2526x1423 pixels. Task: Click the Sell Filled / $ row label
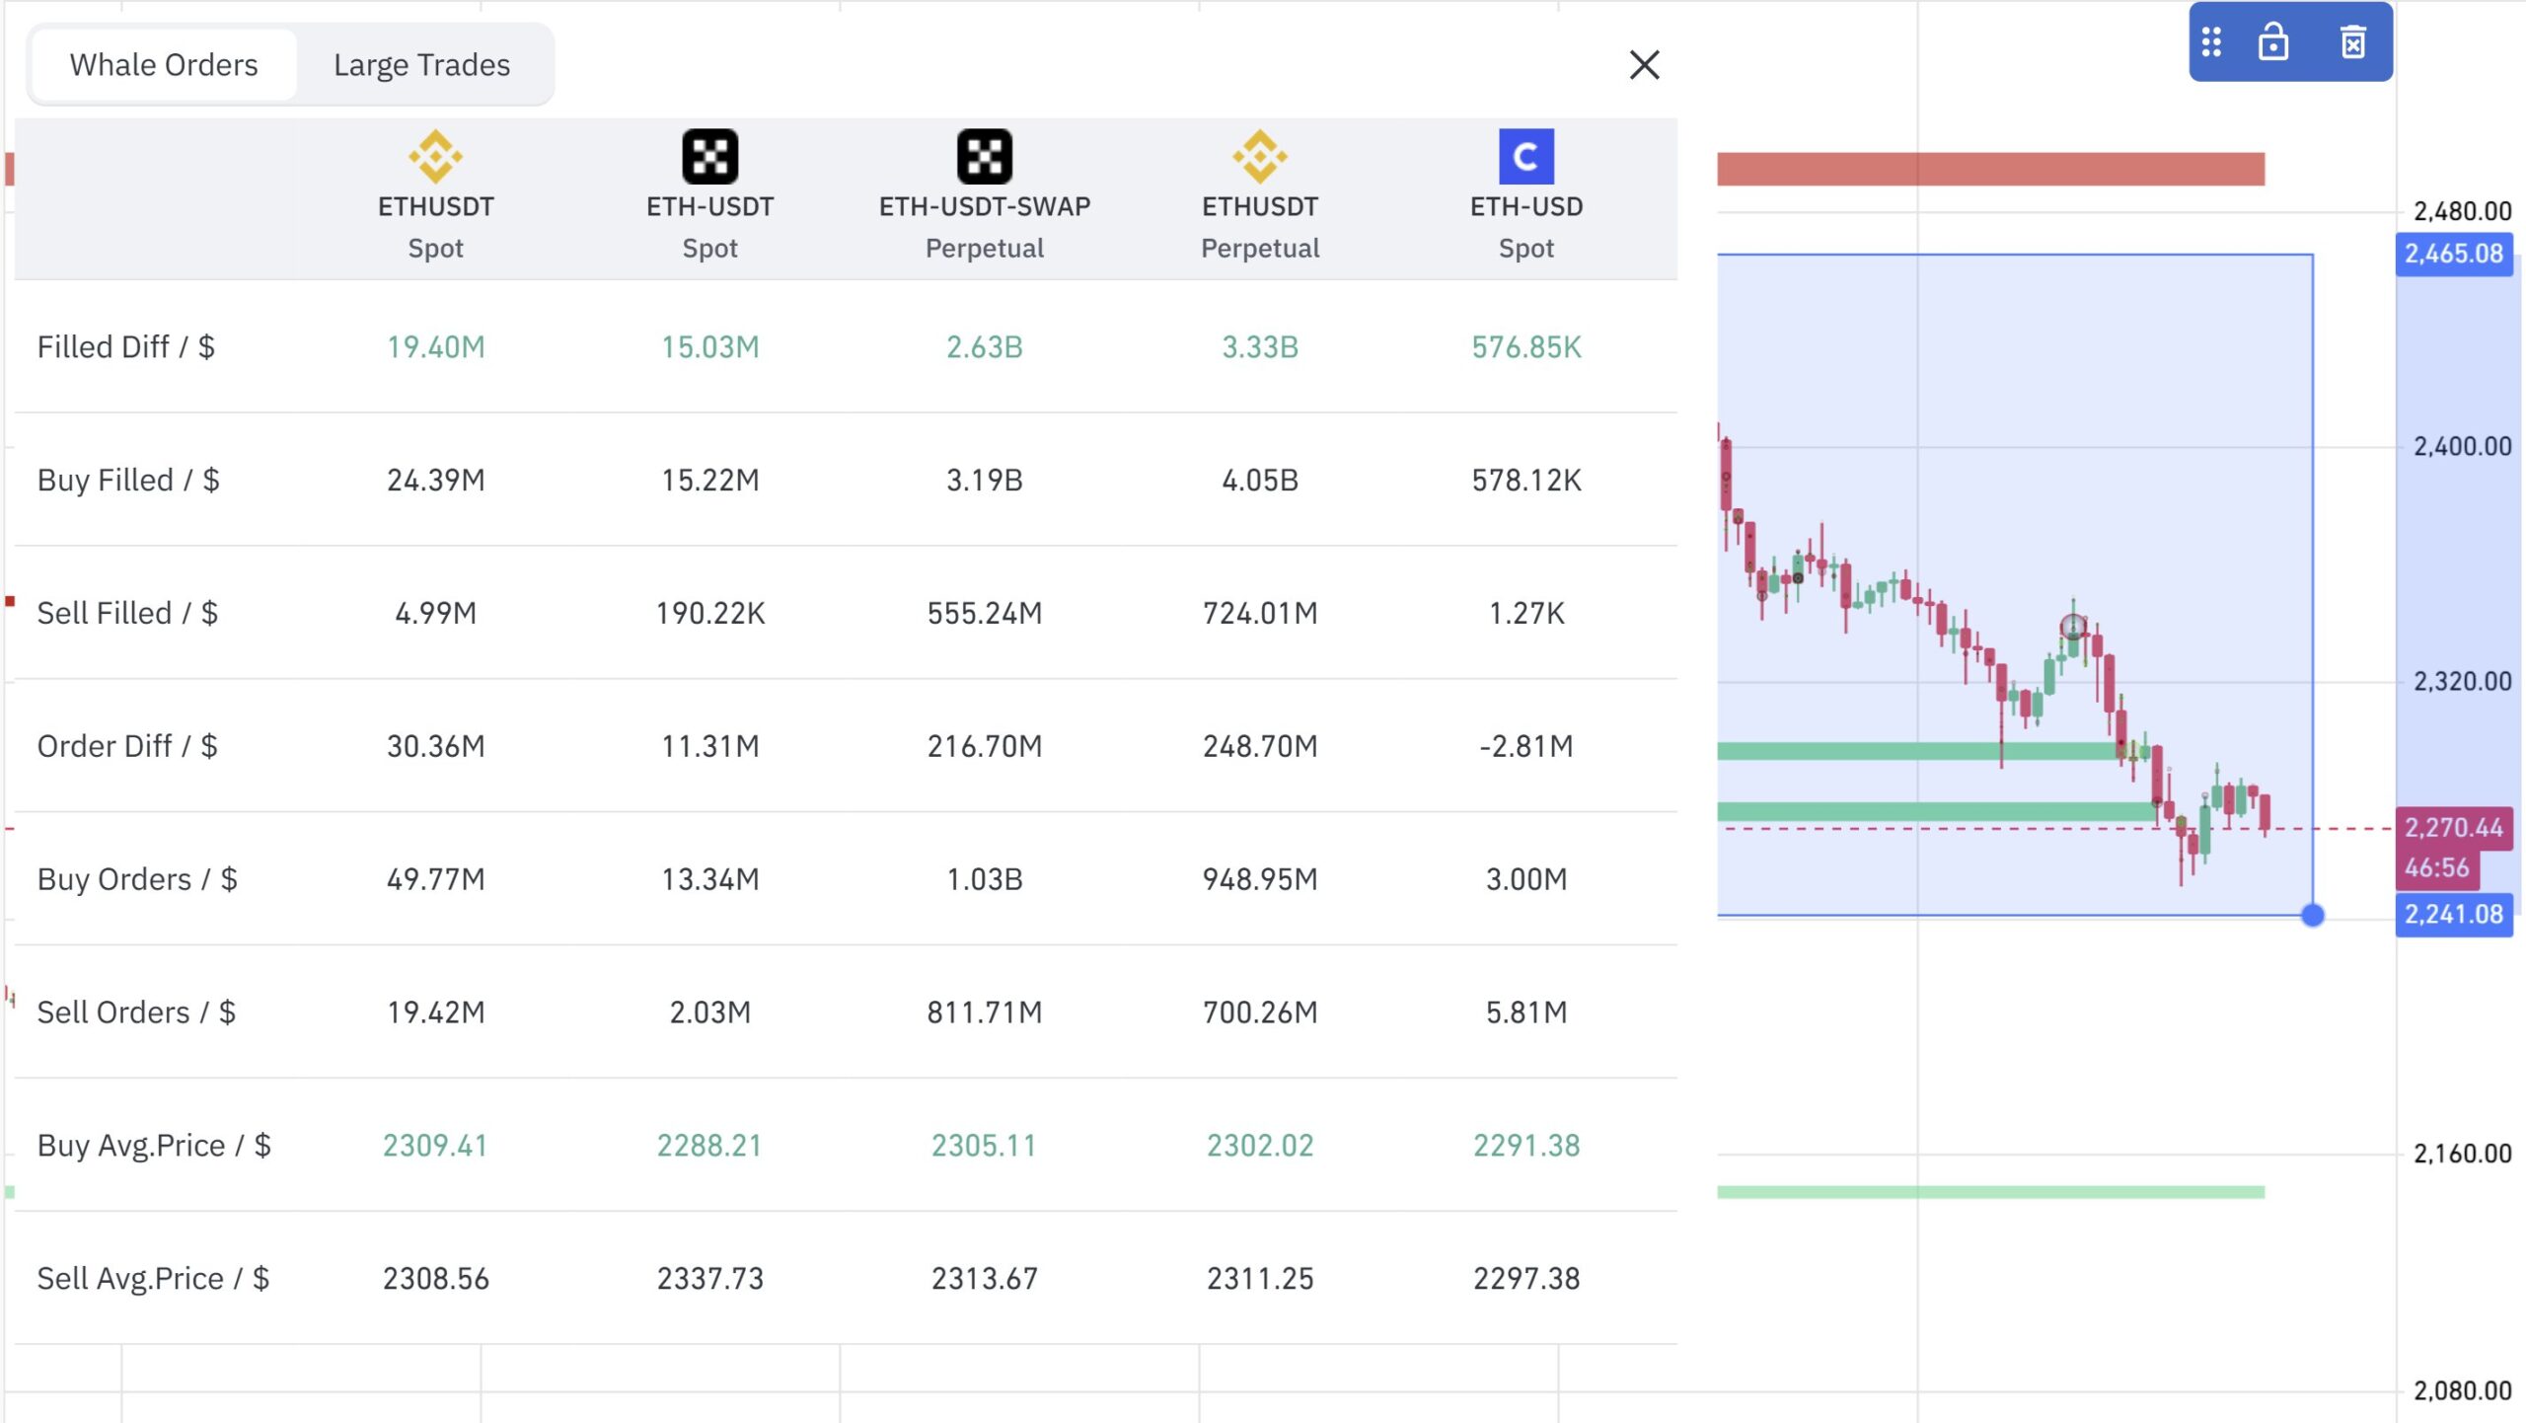pyautogui.click(x=127, y=614)
